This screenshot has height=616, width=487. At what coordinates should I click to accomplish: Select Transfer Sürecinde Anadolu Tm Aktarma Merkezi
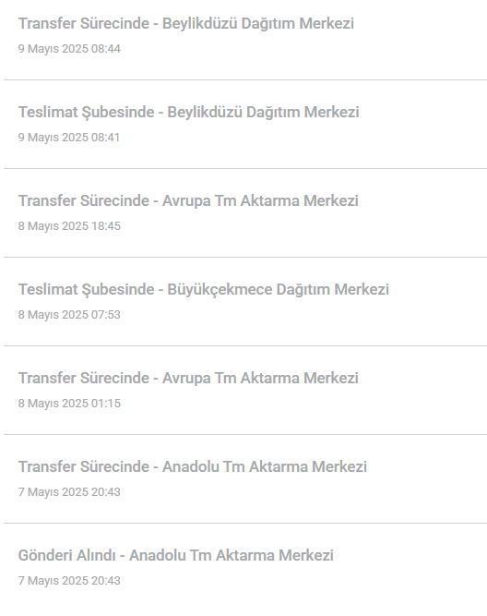(192, 466)
